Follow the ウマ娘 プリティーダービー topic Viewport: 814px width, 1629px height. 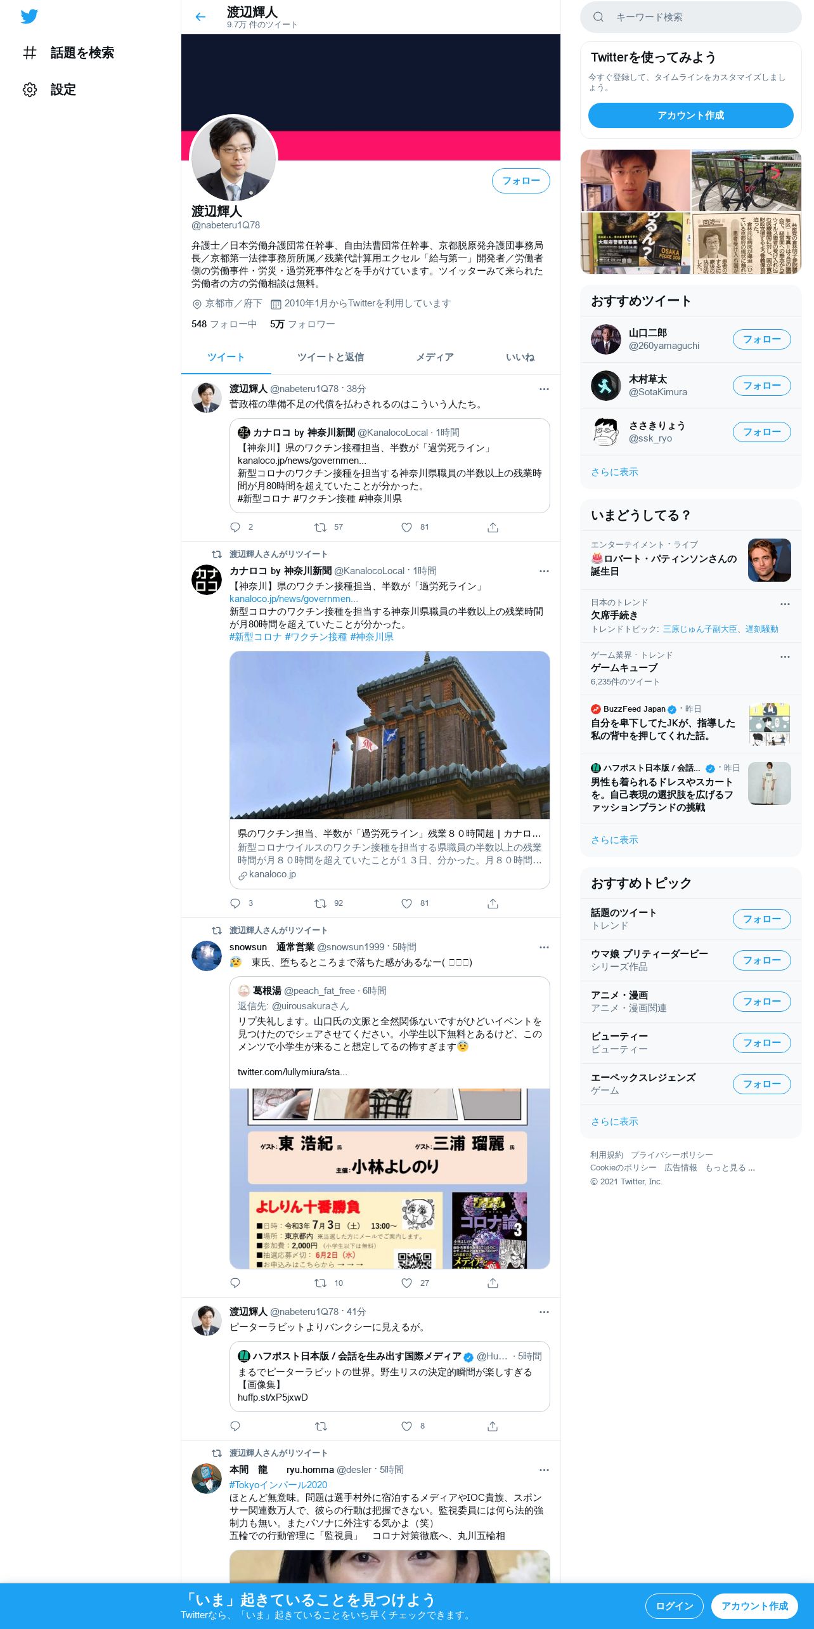click(x=761, y=960)
